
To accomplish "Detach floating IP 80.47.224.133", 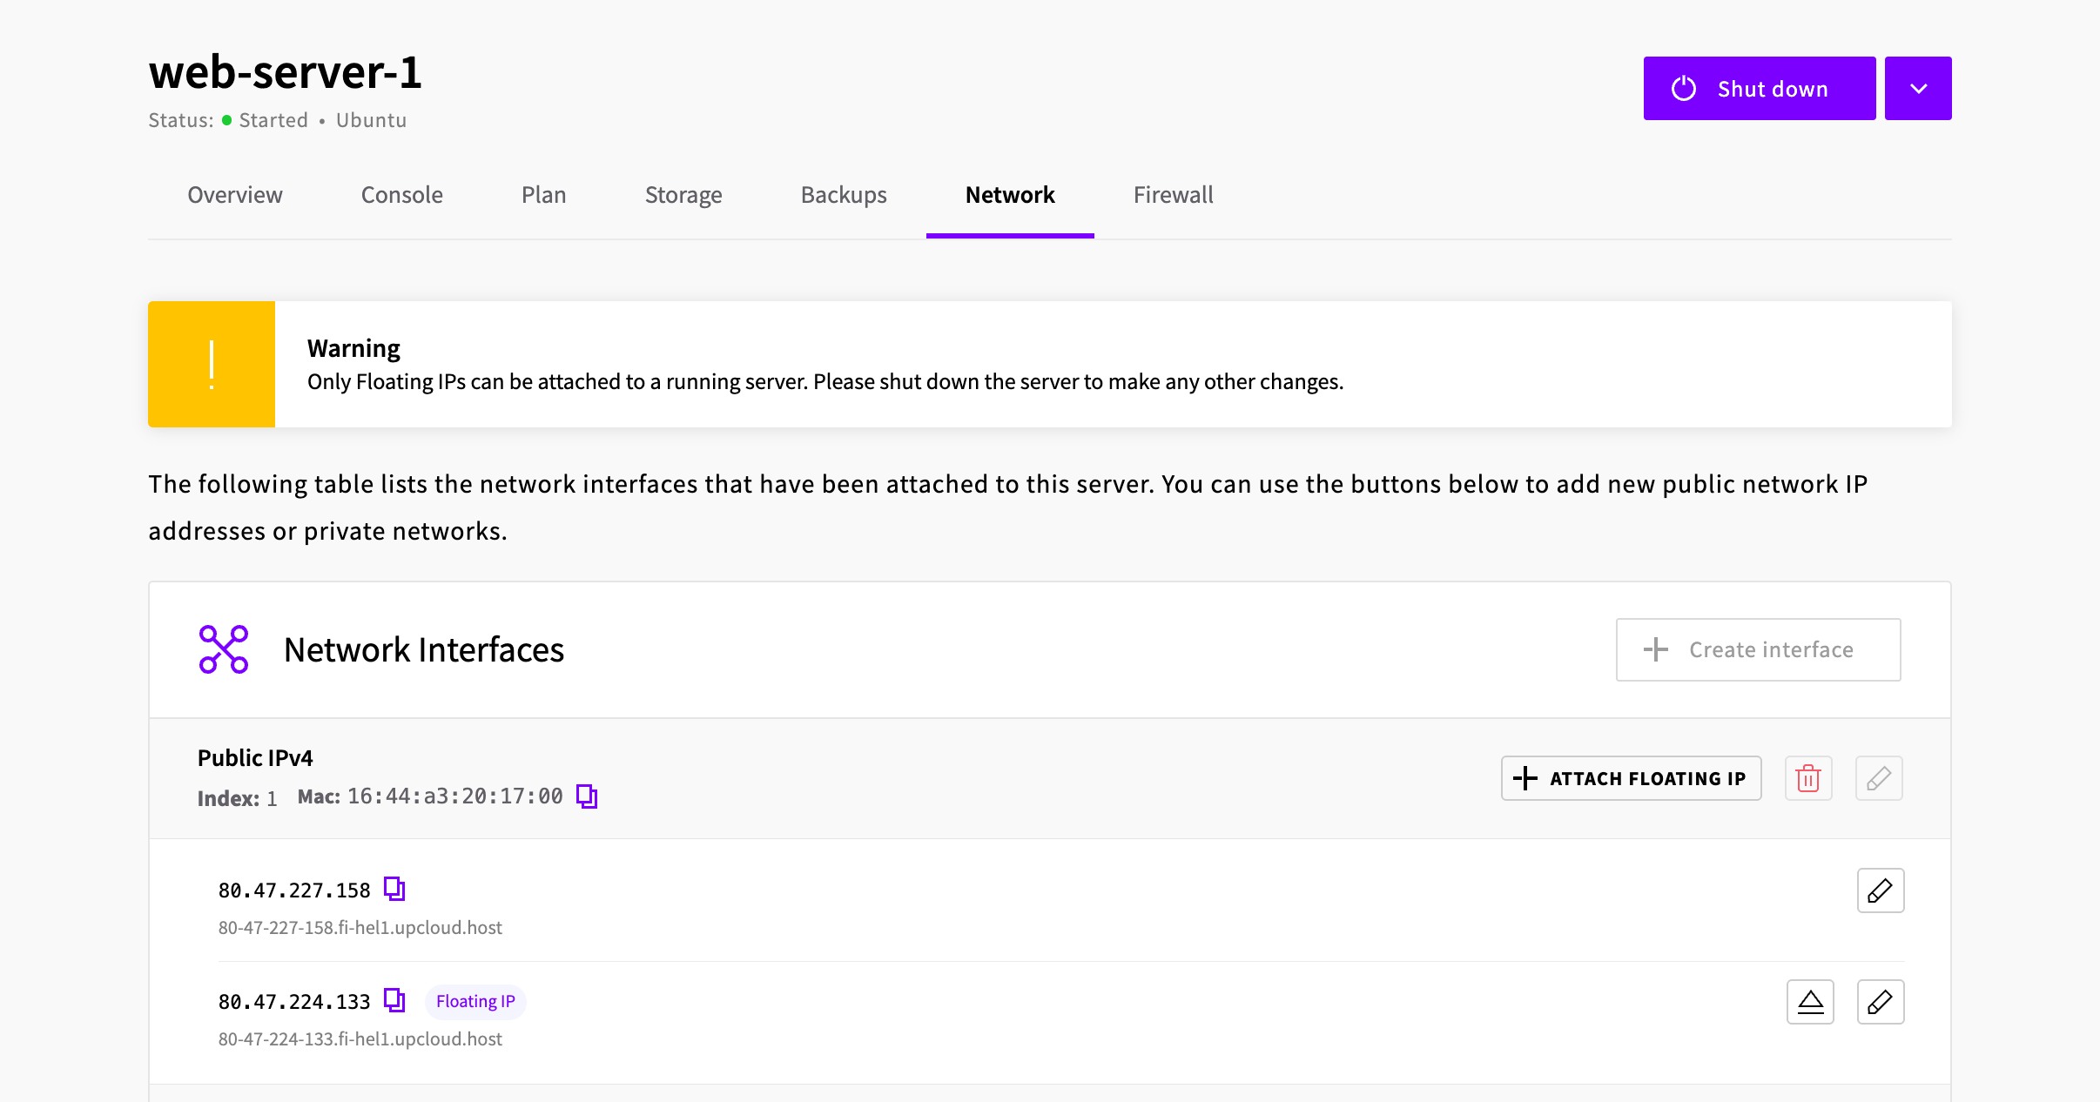I will click(x=1810, y=1002).
